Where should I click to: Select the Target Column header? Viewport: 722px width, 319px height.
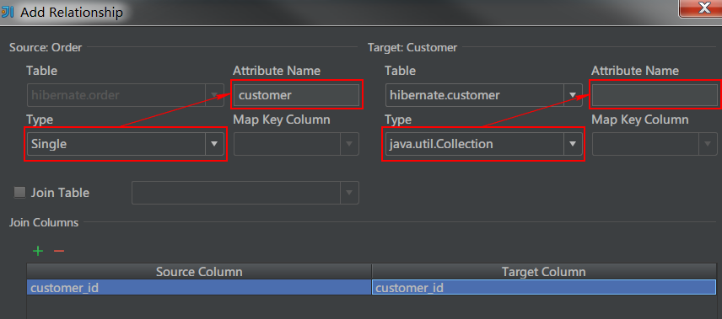pyautogui.click(x=544, y=271)
